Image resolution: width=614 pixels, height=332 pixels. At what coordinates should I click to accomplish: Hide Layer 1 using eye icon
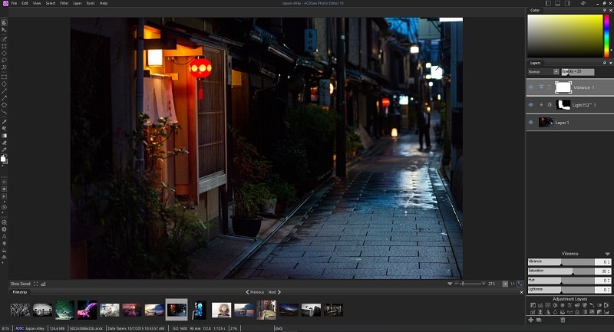(530, 123)
